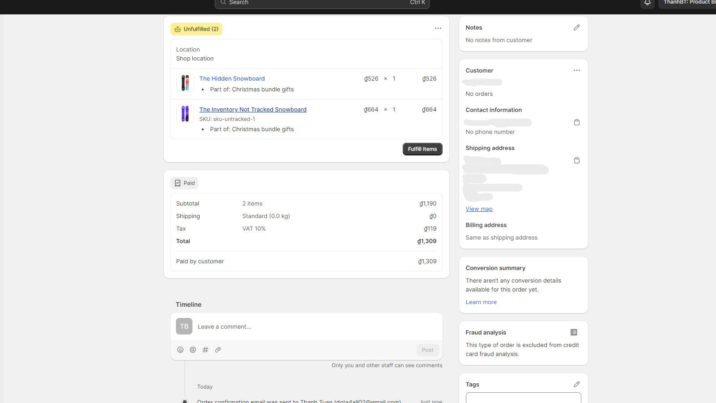Open Learn more about conversion summary
The width and height of the screenshot is (716, 403).
coord(481,302)
